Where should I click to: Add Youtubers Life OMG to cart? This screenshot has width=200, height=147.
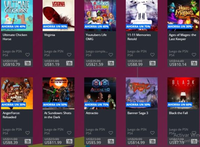[x=111, y=63]
